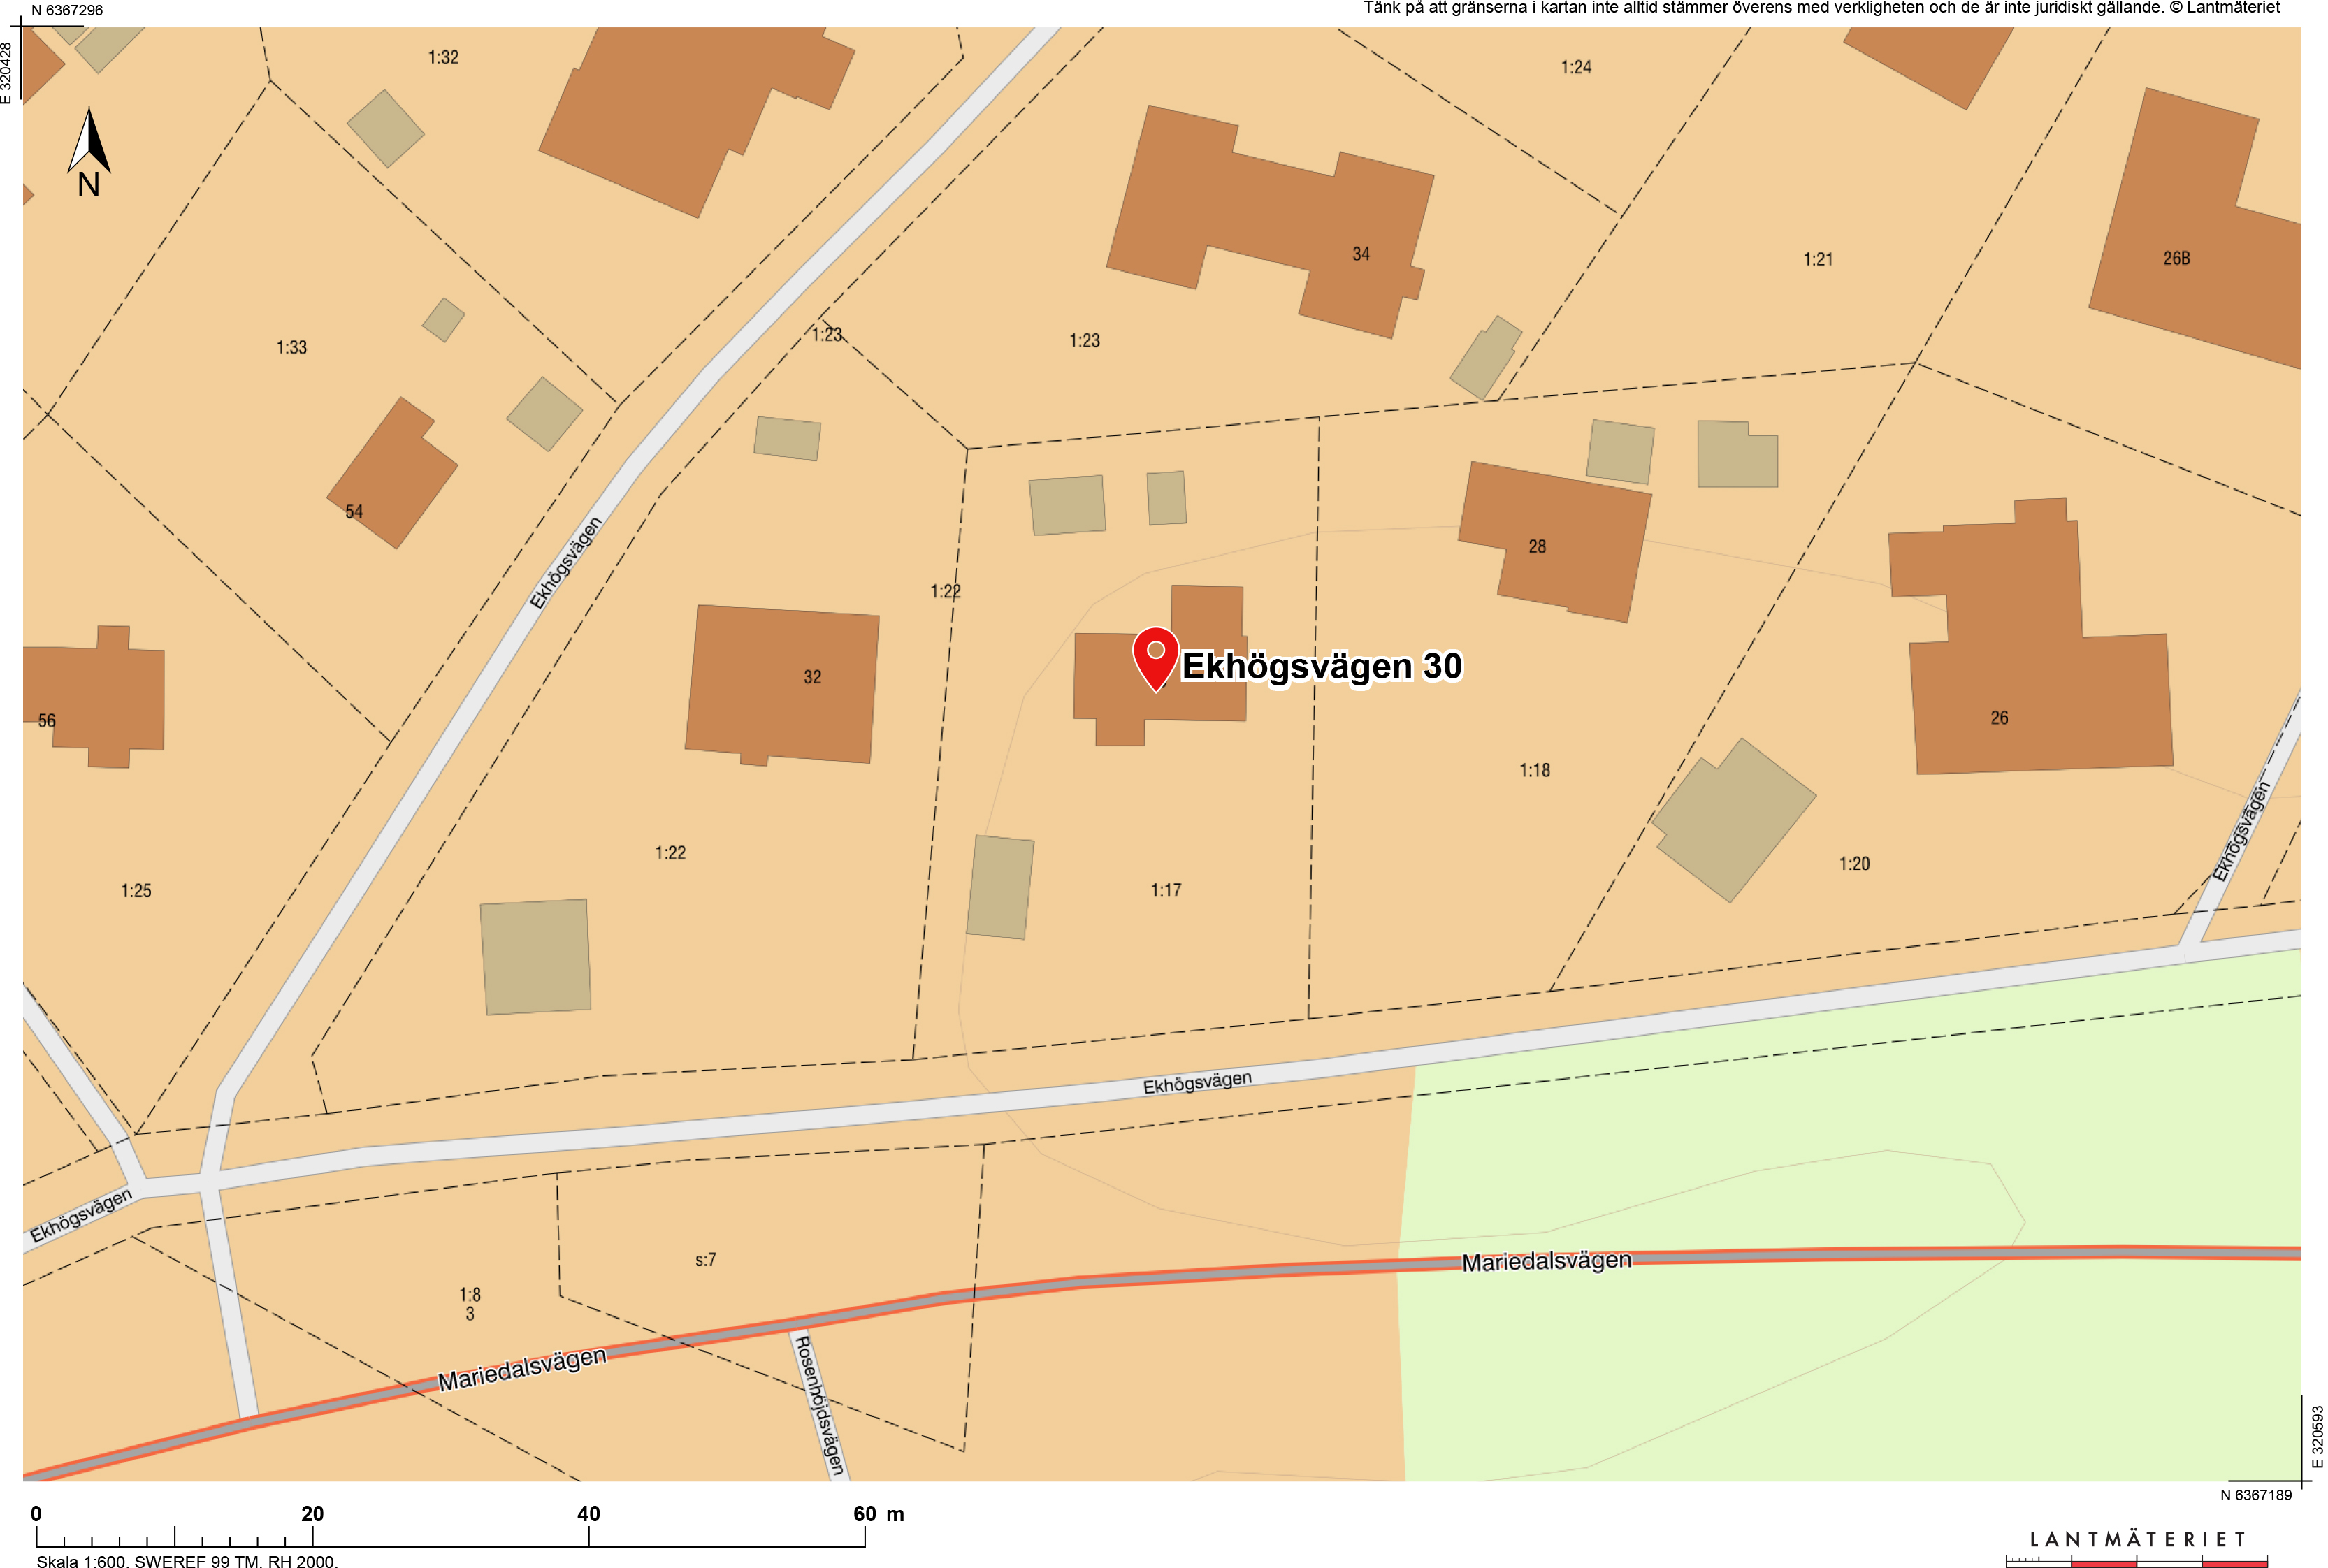
Task: Click the Mariedalsvägen road label in green area
Action: click(x=1546, y=1261)
